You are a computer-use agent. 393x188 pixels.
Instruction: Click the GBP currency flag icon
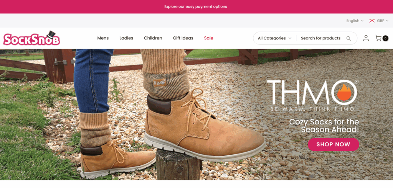click(x=372, y=21)
